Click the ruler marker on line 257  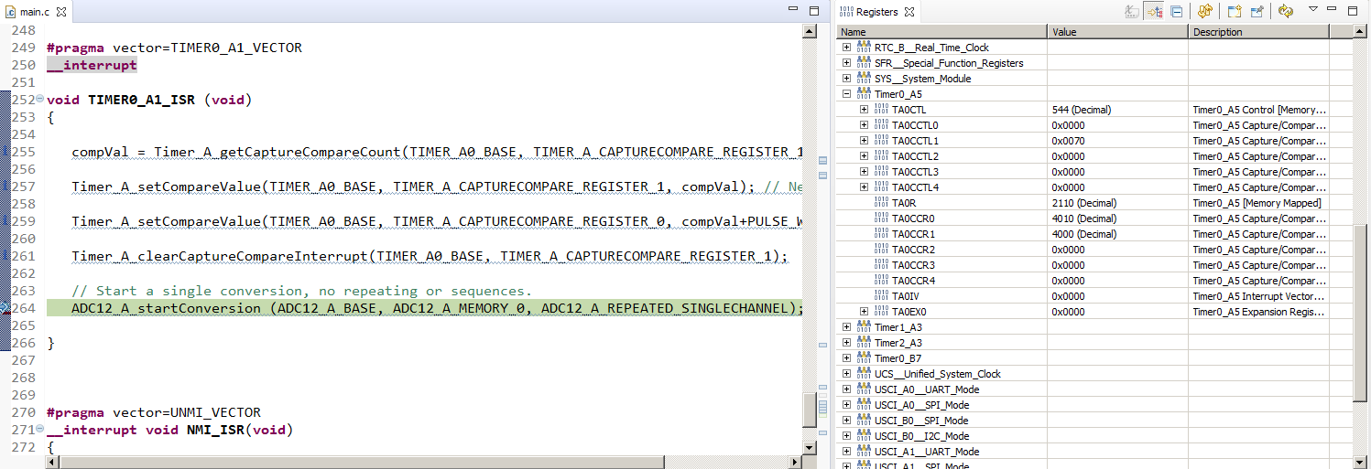click(x=5, y=187)
